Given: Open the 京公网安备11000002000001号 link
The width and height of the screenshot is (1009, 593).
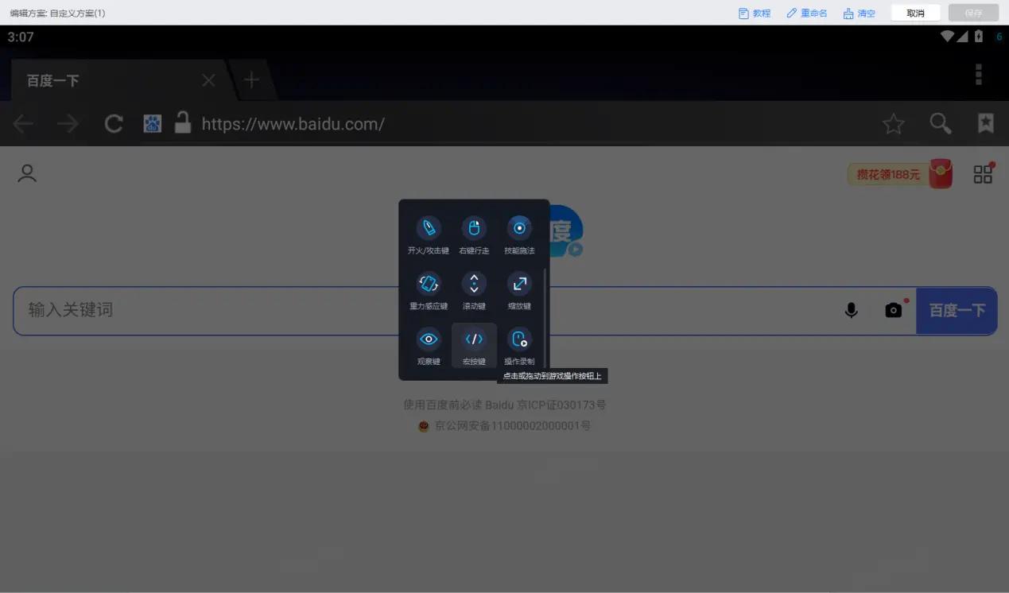Looking at the screenshot, I should coord(512,425).
